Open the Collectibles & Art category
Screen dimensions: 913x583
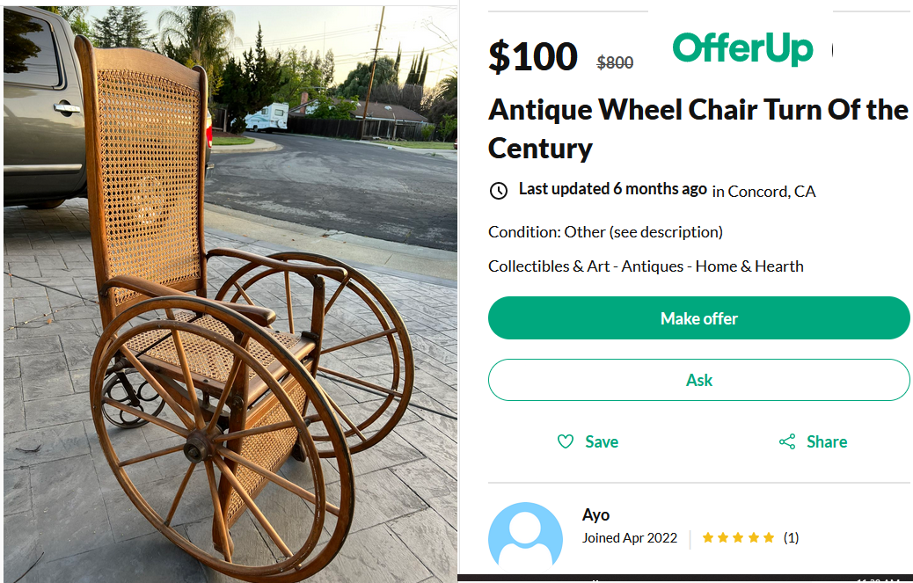click(x=549, y=266)
